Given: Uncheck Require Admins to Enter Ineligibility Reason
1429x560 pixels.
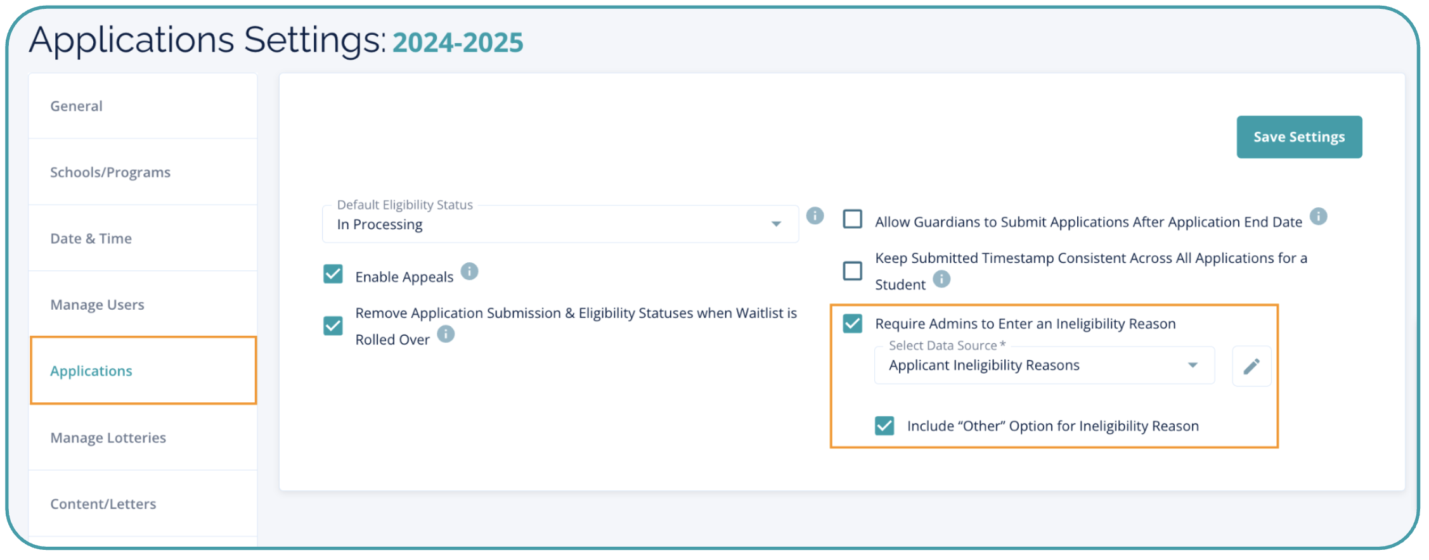Looking at the screenshot, I should [852, 323].
